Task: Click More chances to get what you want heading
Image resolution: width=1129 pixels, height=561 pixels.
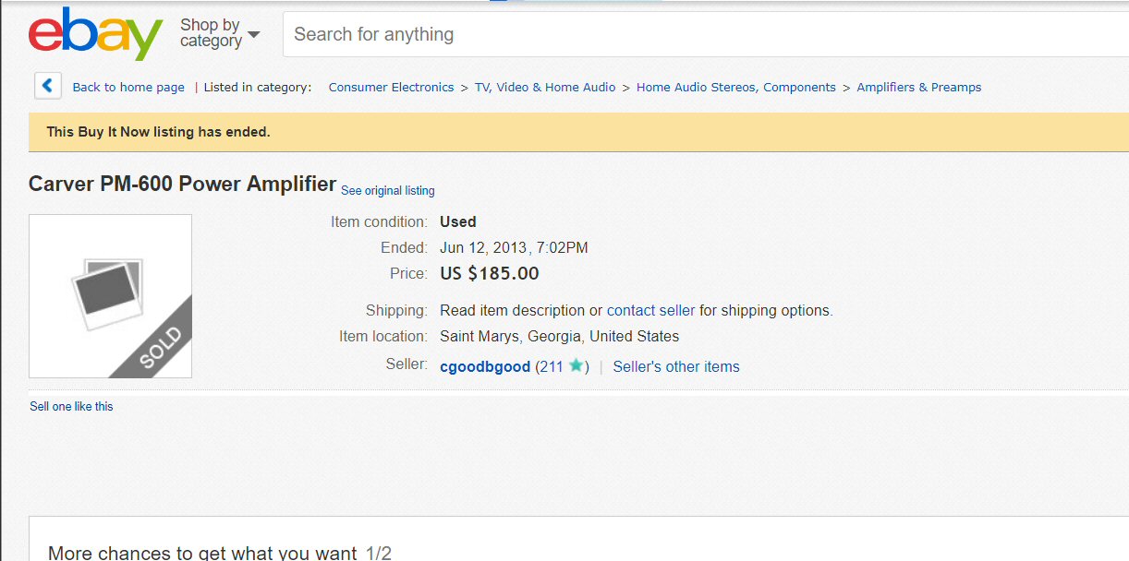Action: (201, 553)
